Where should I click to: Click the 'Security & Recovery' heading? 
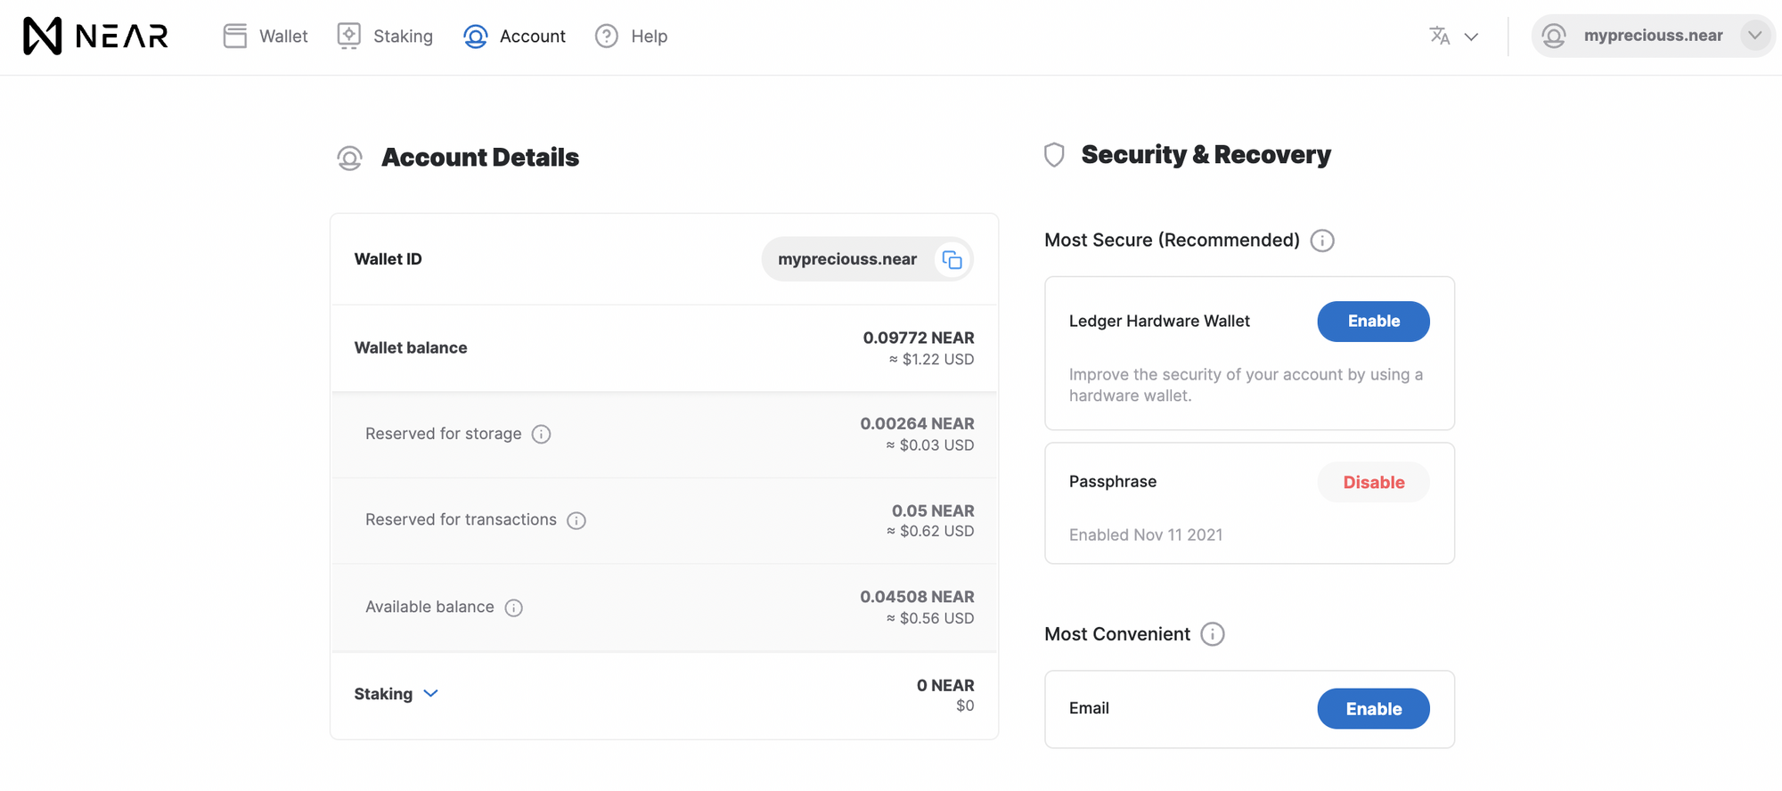1206,155
